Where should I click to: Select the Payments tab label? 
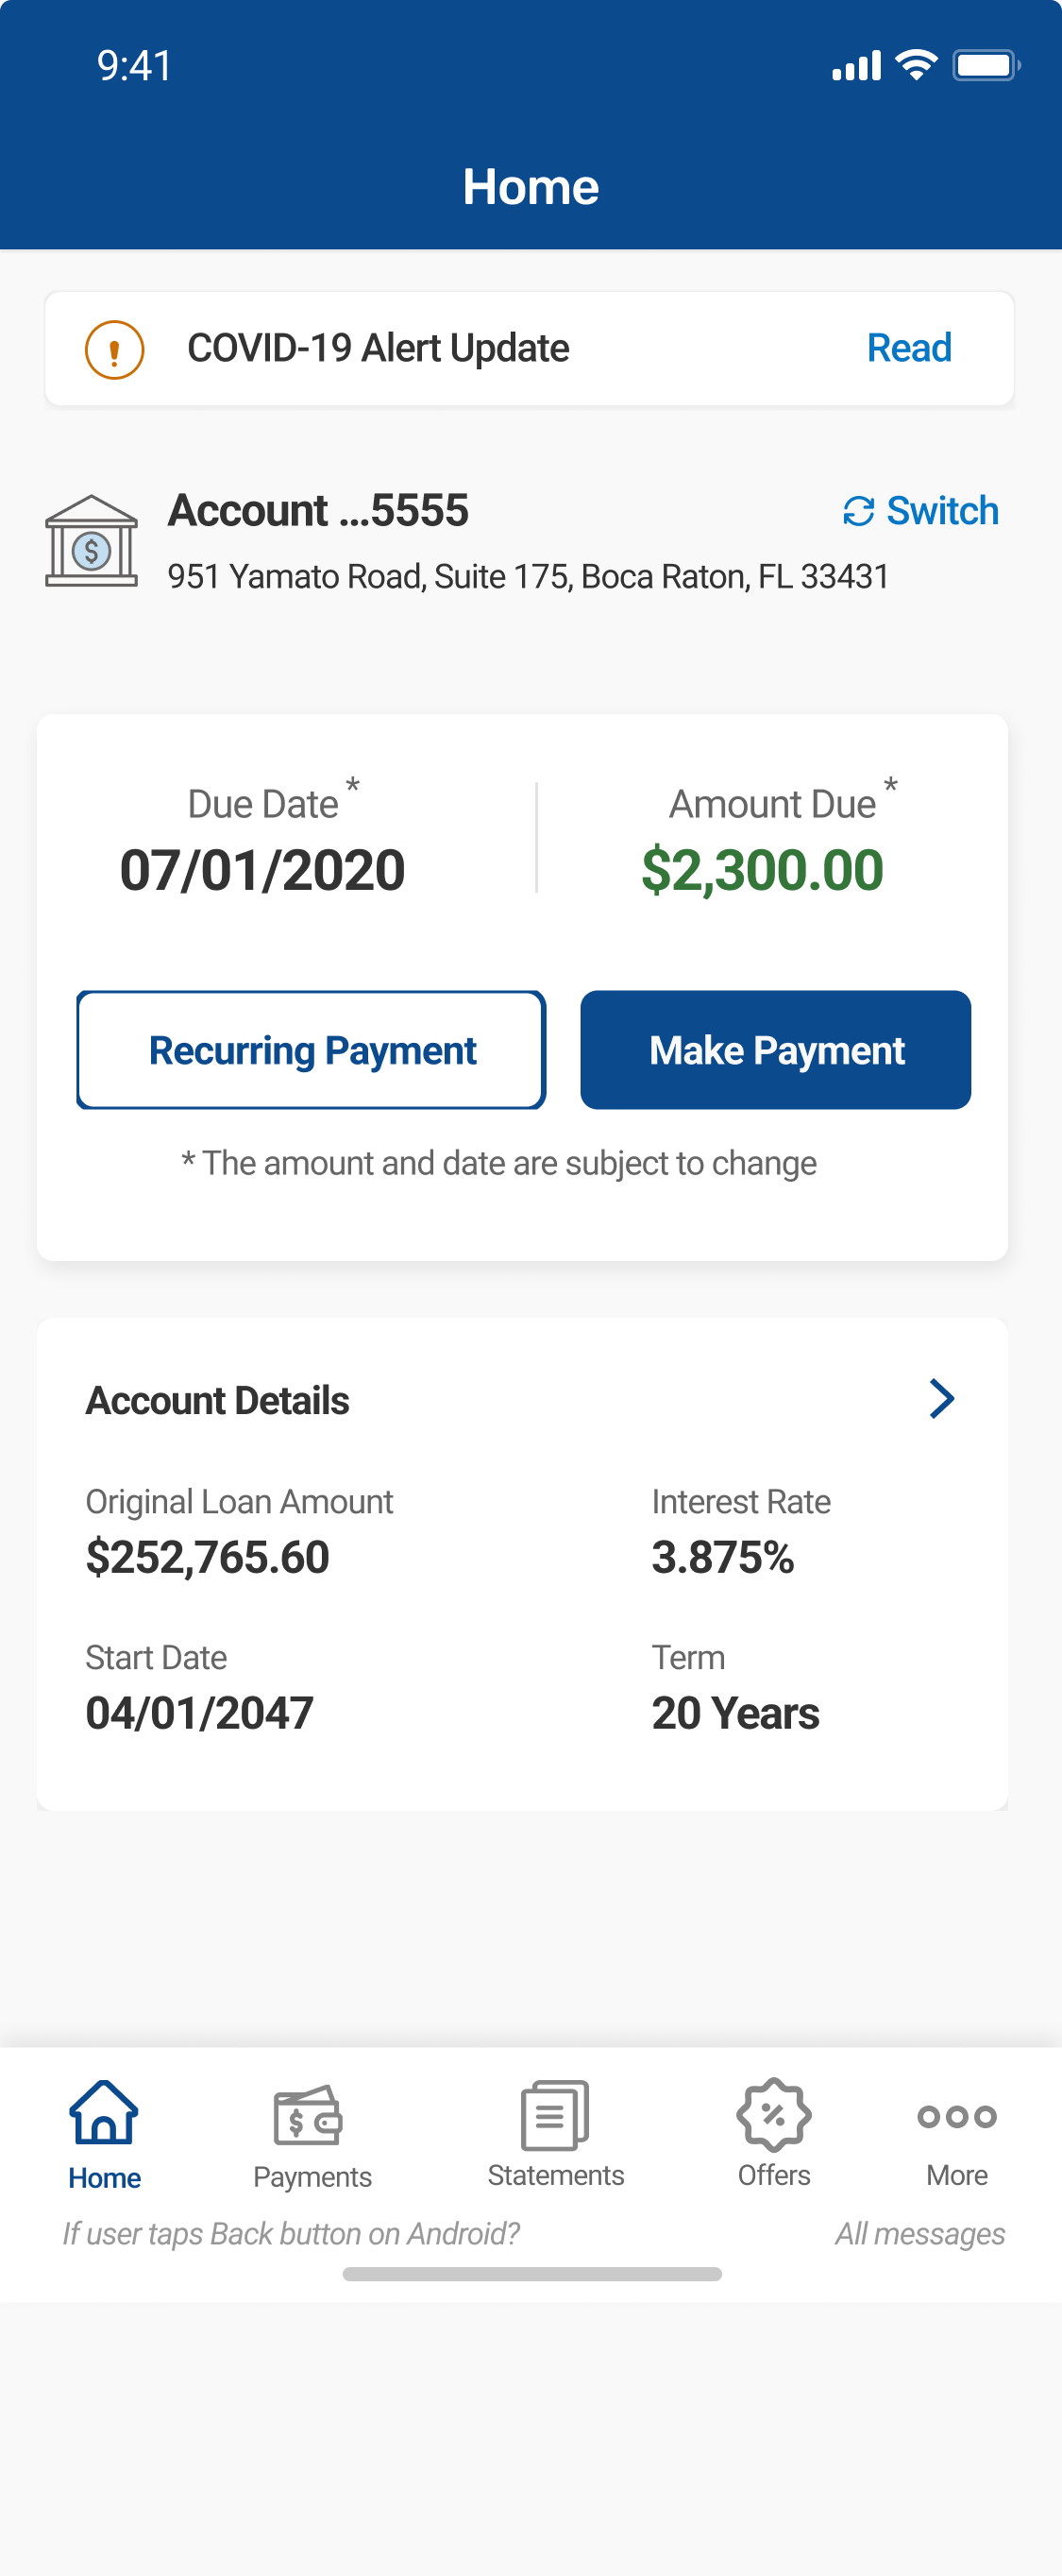point(312,2177)
